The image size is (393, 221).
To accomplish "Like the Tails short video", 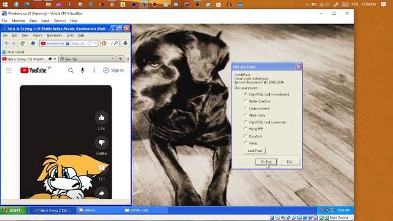I will pyautogui.click(x=101, y=117).
